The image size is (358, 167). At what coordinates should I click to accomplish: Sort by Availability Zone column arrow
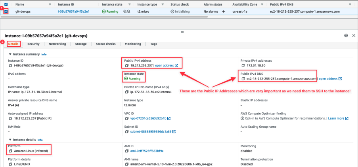click(262, 4)
